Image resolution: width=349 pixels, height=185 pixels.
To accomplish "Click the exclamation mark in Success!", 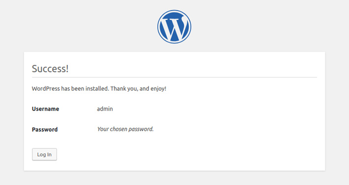I will (x=67, y=69).
